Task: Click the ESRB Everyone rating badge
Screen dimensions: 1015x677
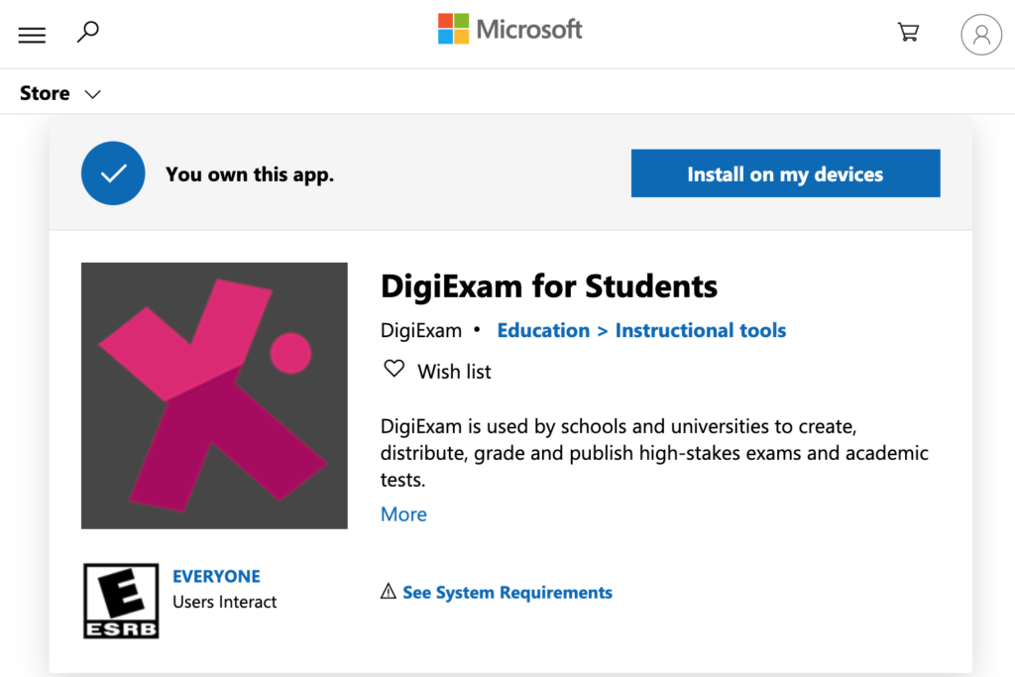Action: [121, 601]
